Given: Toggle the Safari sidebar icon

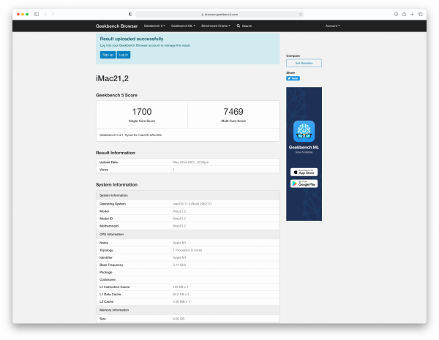Looking at the screenshot, I should (x=37, y=15).
